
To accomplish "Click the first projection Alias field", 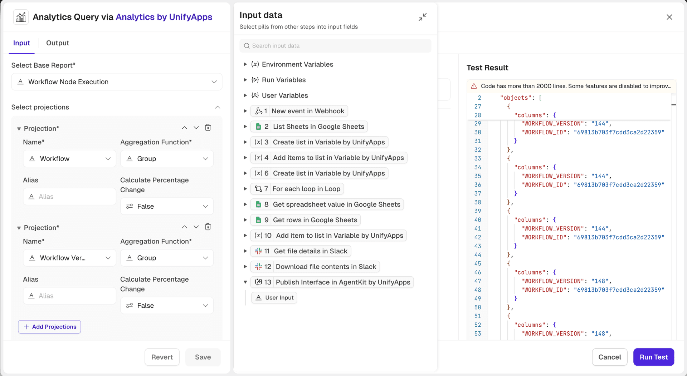I will [x=69, y=197].
